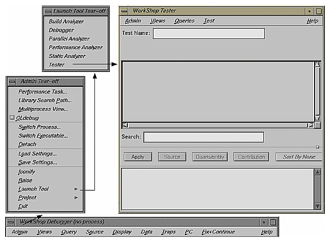Expand the Launch Tool submenu arrow
330x242 pixels.
click(76, 189)
